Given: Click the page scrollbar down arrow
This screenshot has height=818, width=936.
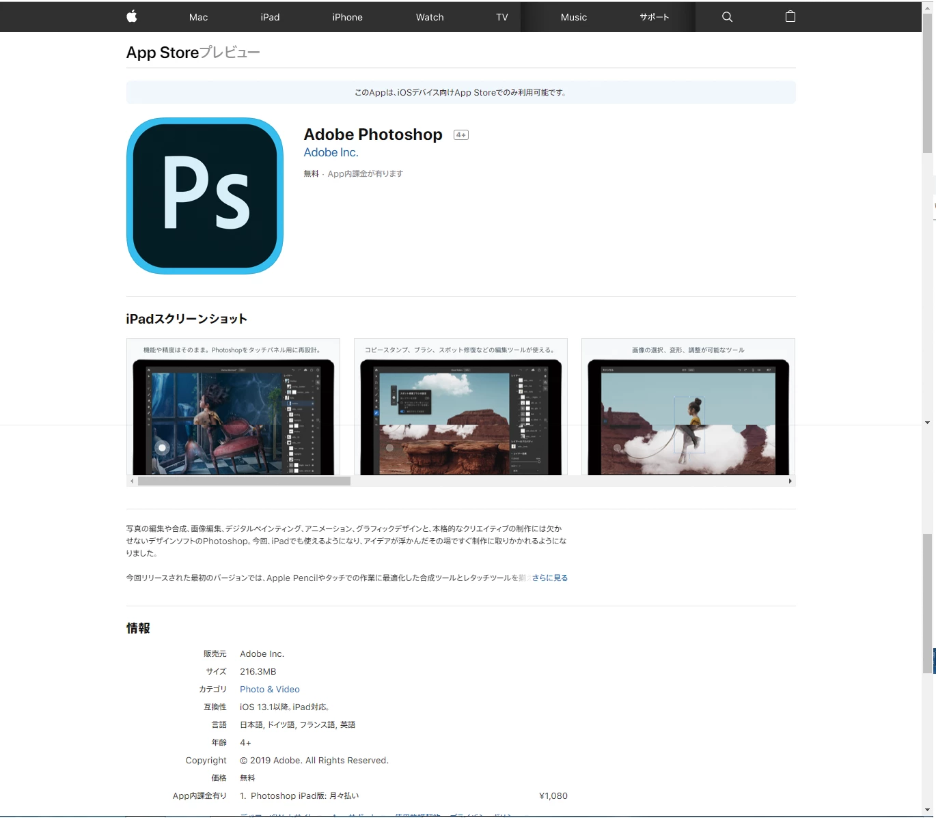Looking at the screenshot, I should (927, 810).
